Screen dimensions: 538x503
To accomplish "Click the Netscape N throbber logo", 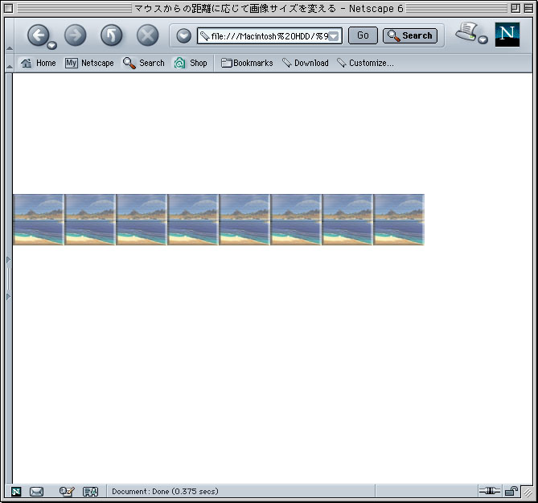I will [x=507, y=35].
